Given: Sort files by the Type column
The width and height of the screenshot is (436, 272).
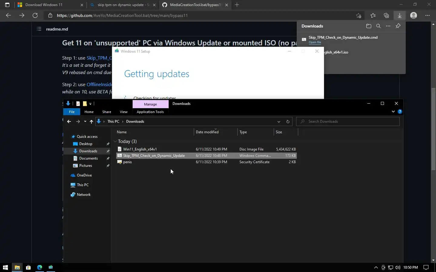Looking at the screenshot, I should (x=256, y=132).
